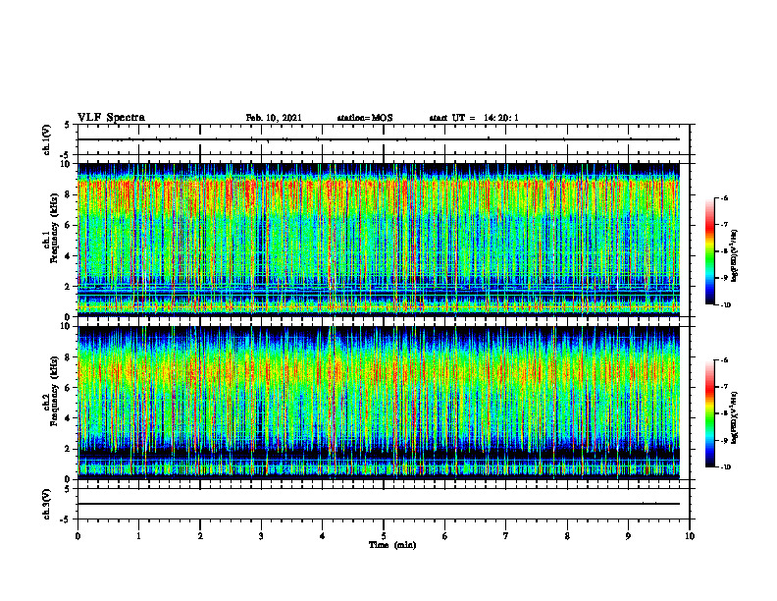The height and width of the screenshot is (601, 777).
Task: Click the ch.1 spectrogram panel
Action: 379,240
